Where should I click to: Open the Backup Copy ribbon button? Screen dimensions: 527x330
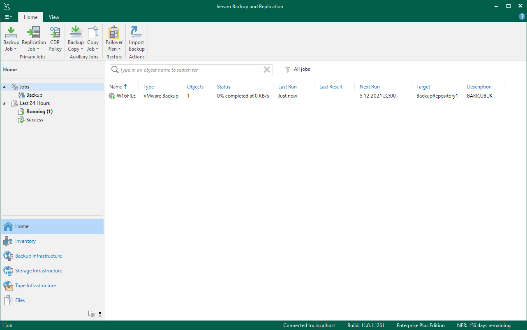pyautogui.click(x=76, y=39)
